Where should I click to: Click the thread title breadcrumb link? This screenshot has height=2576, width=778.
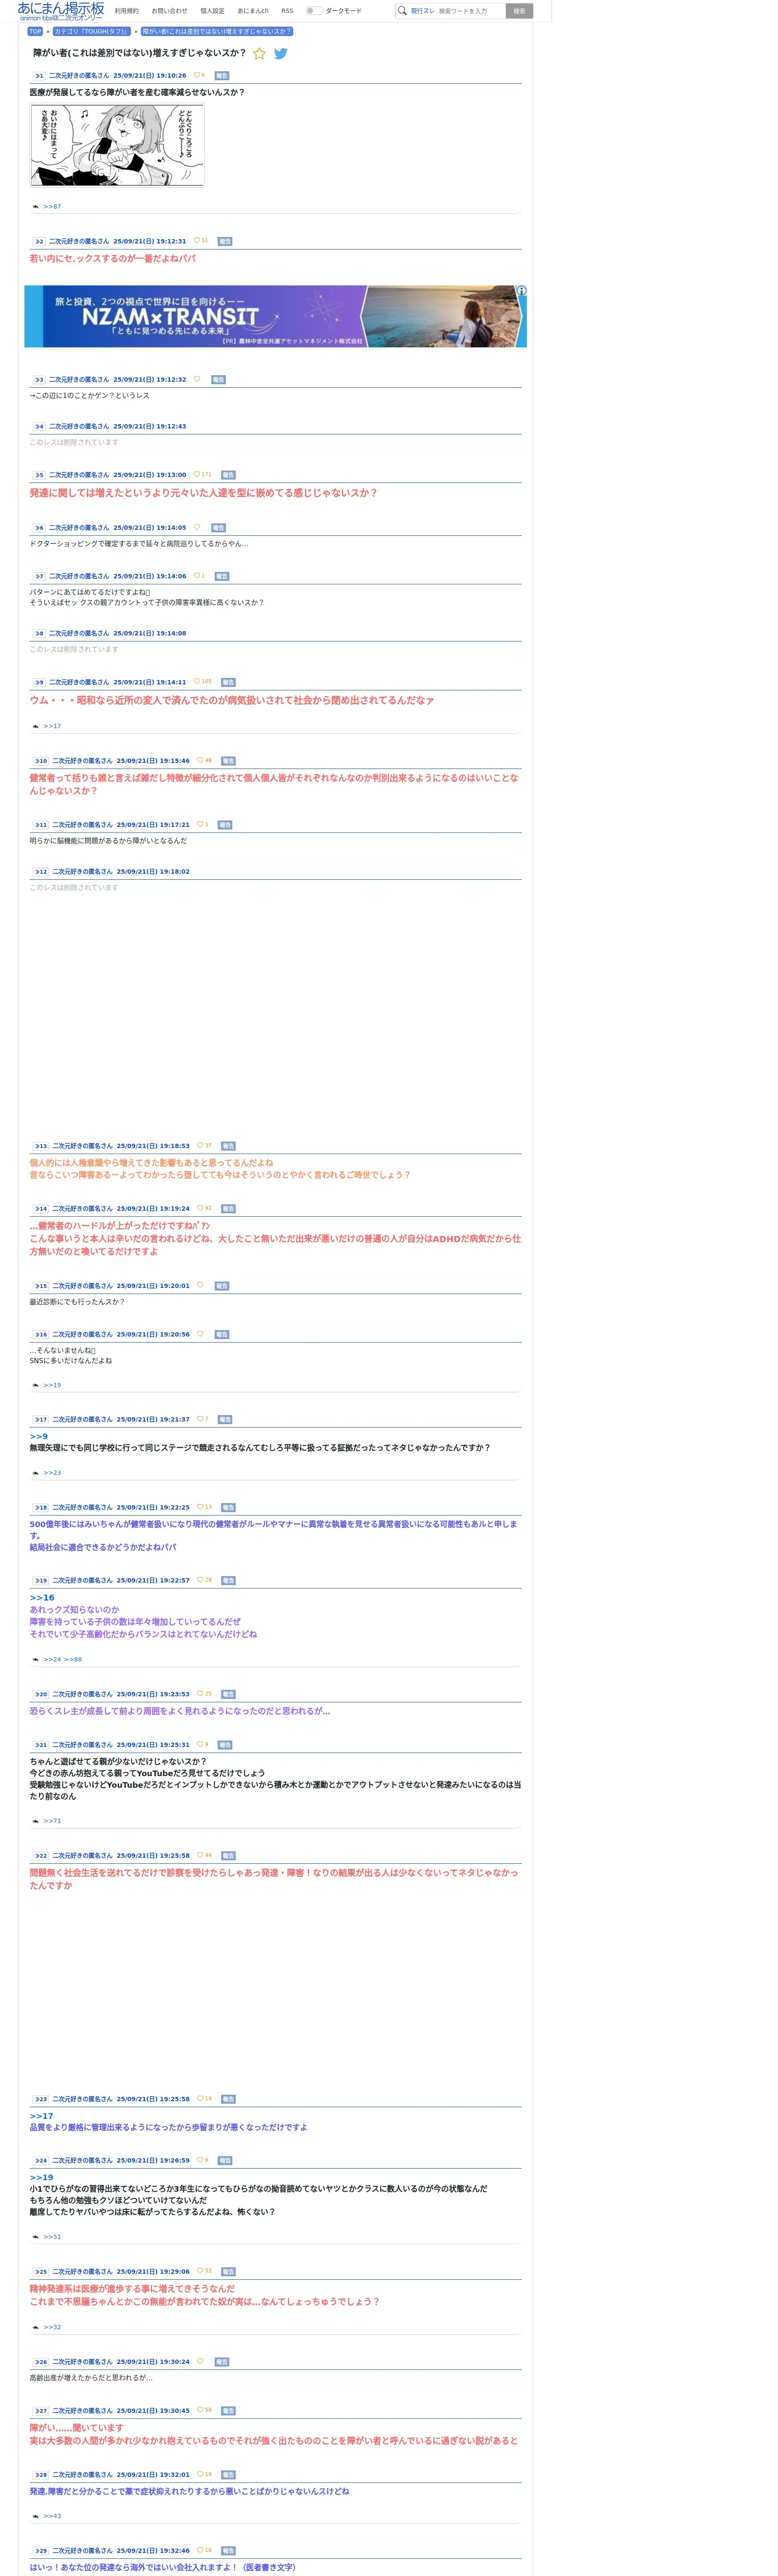coord(217,31)
